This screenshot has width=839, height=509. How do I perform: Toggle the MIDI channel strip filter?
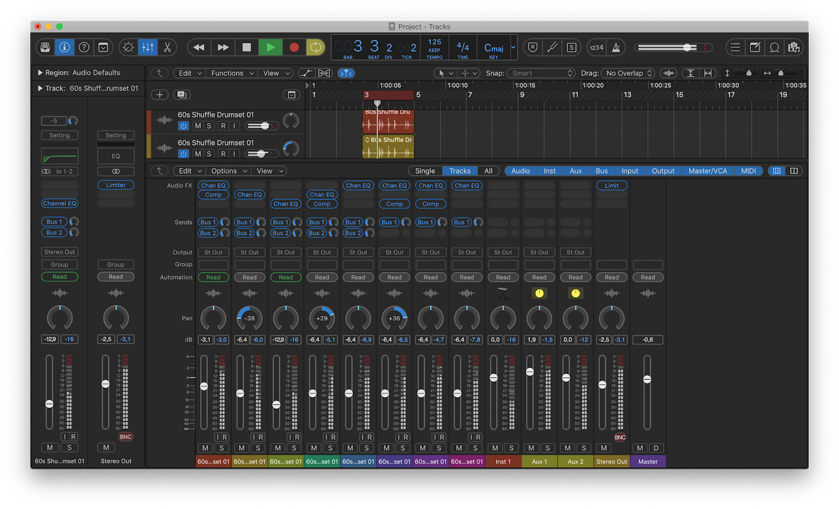(x=749, y=171)
